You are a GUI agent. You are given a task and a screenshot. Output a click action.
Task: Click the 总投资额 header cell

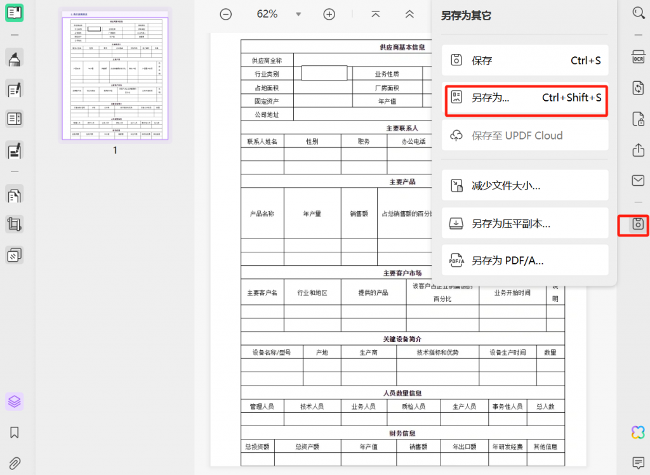[258, 446]
